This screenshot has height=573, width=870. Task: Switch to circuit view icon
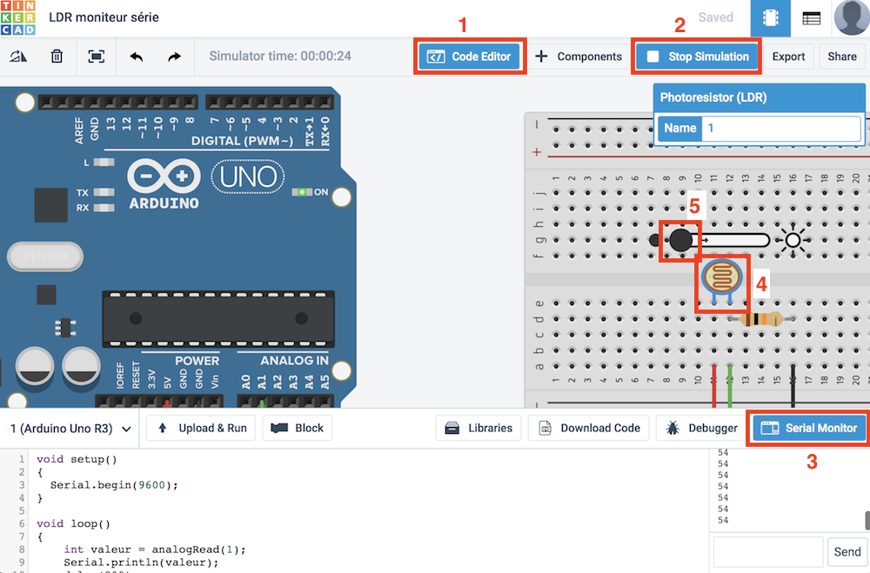point(771,18)
